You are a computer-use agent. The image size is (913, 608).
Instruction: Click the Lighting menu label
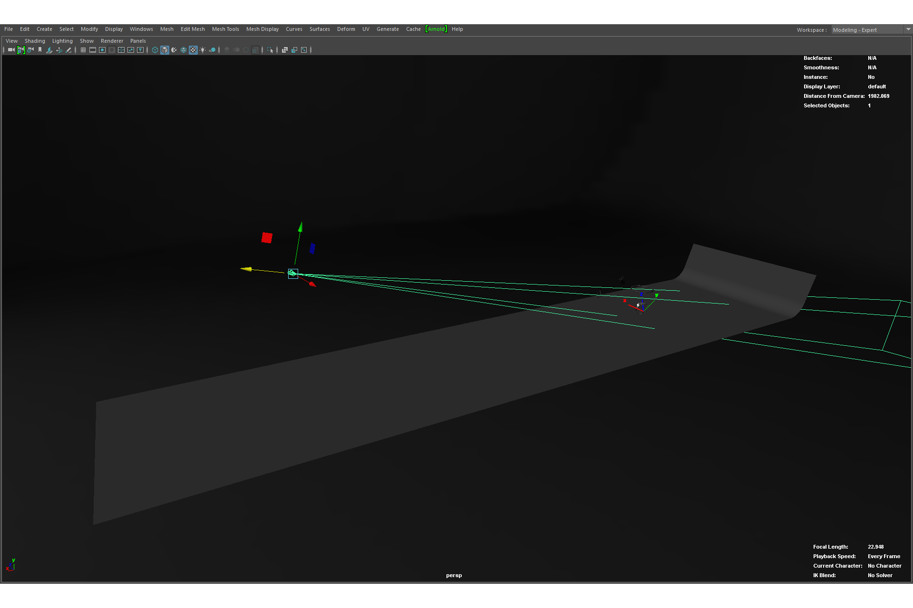point(62,41)
